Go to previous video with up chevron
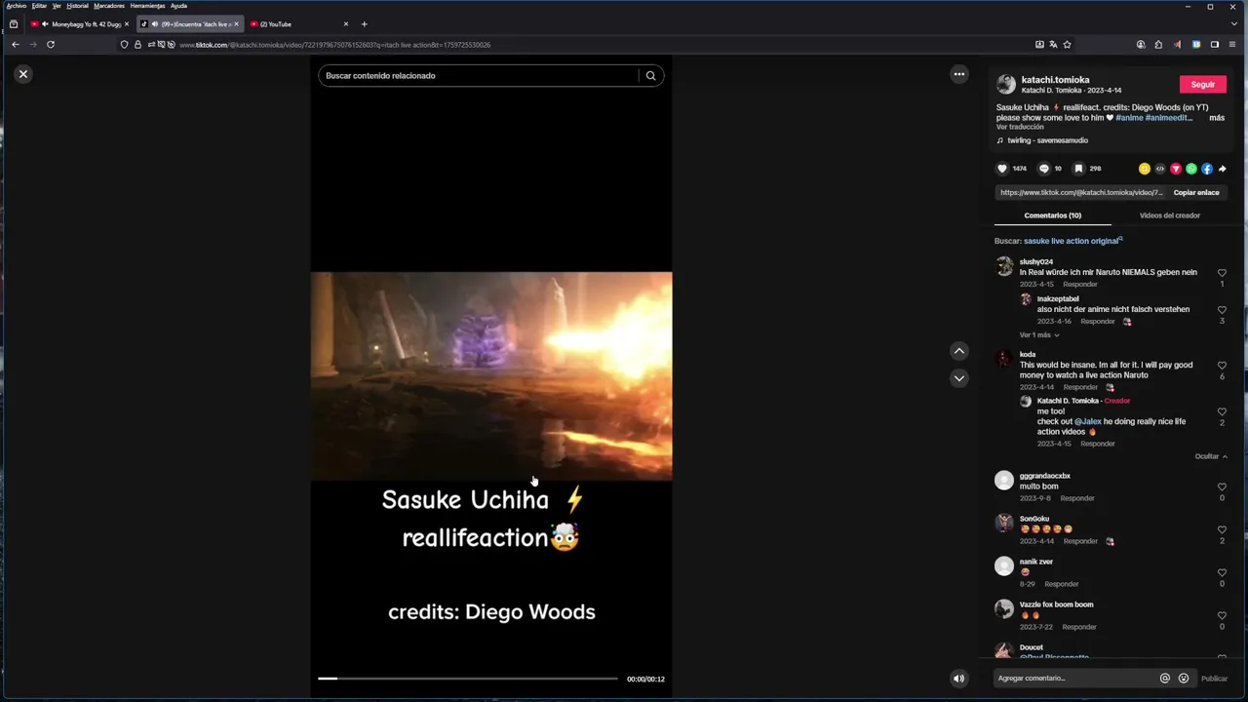This screenshot has width=1248, height=702. click(959, 351)
